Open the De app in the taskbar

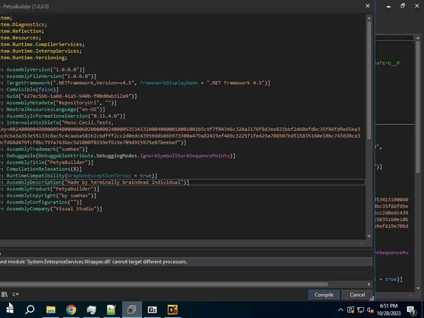point(173,310)
